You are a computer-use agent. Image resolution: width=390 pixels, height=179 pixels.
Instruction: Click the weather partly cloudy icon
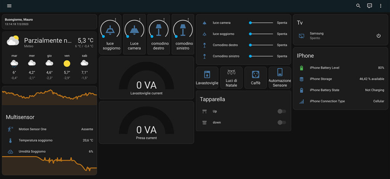[x=13, y=41]
